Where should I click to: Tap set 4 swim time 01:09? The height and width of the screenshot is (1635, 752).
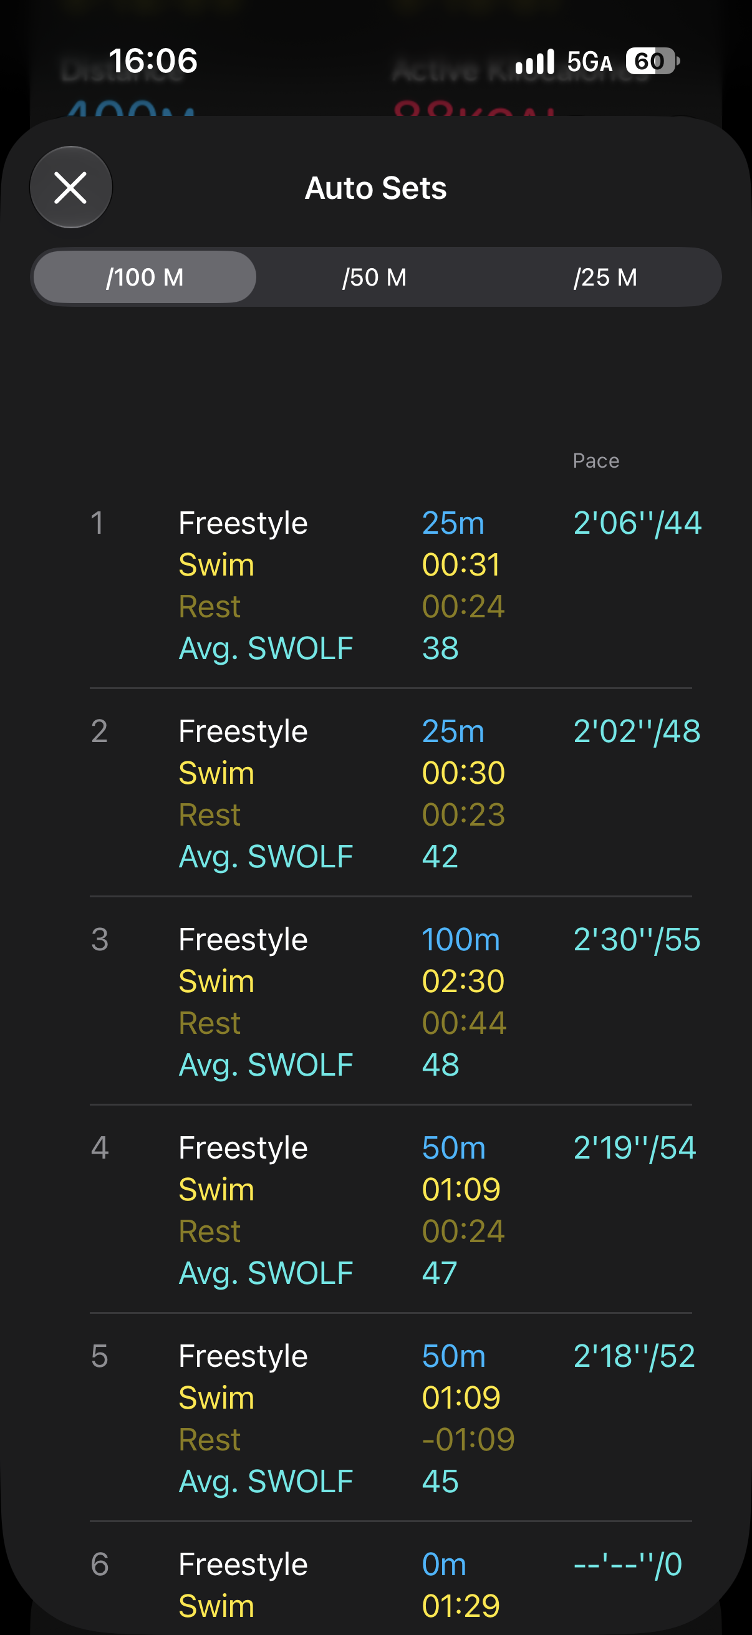pyautogui.click(x=461, y=1189)
